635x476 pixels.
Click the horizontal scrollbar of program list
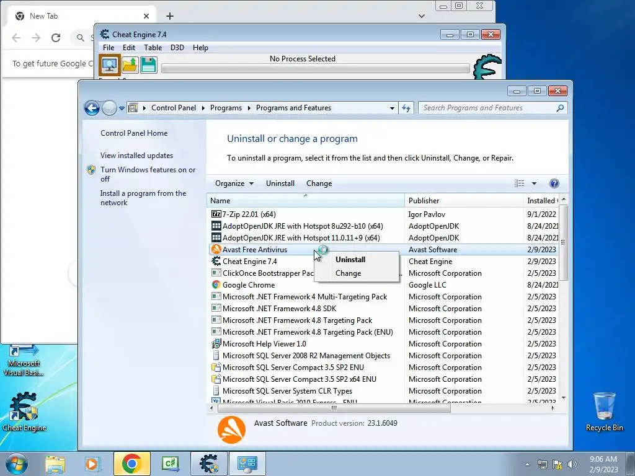[x=334, y=408]
